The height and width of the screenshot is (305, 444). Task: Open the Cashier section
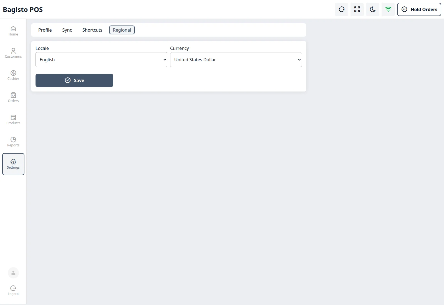coord(13,75)
